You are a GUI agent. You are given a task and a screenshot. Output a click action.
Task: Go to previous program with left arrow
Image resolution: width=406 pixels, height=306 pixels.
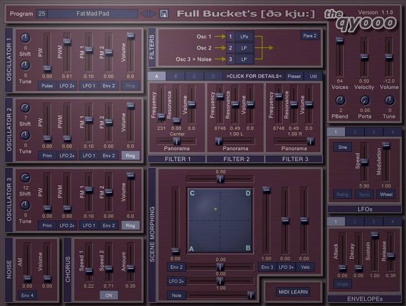[144, 13]
